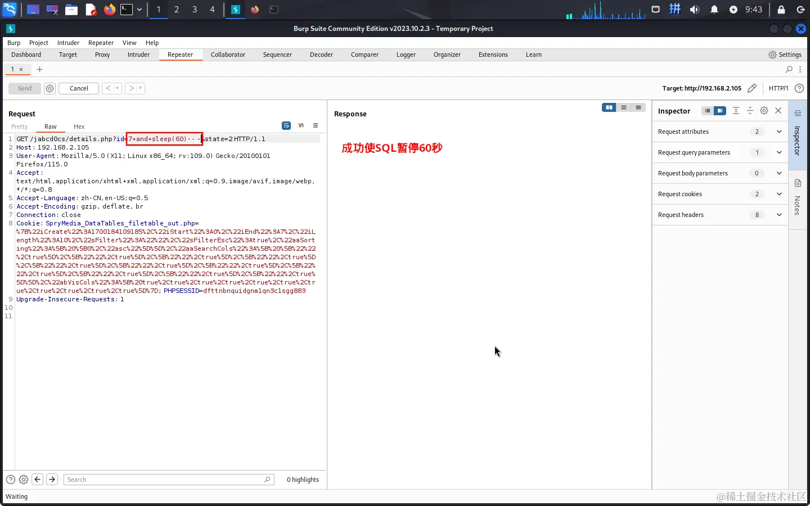
Task: Open the Comparer tab
Action: coord(364,55)
